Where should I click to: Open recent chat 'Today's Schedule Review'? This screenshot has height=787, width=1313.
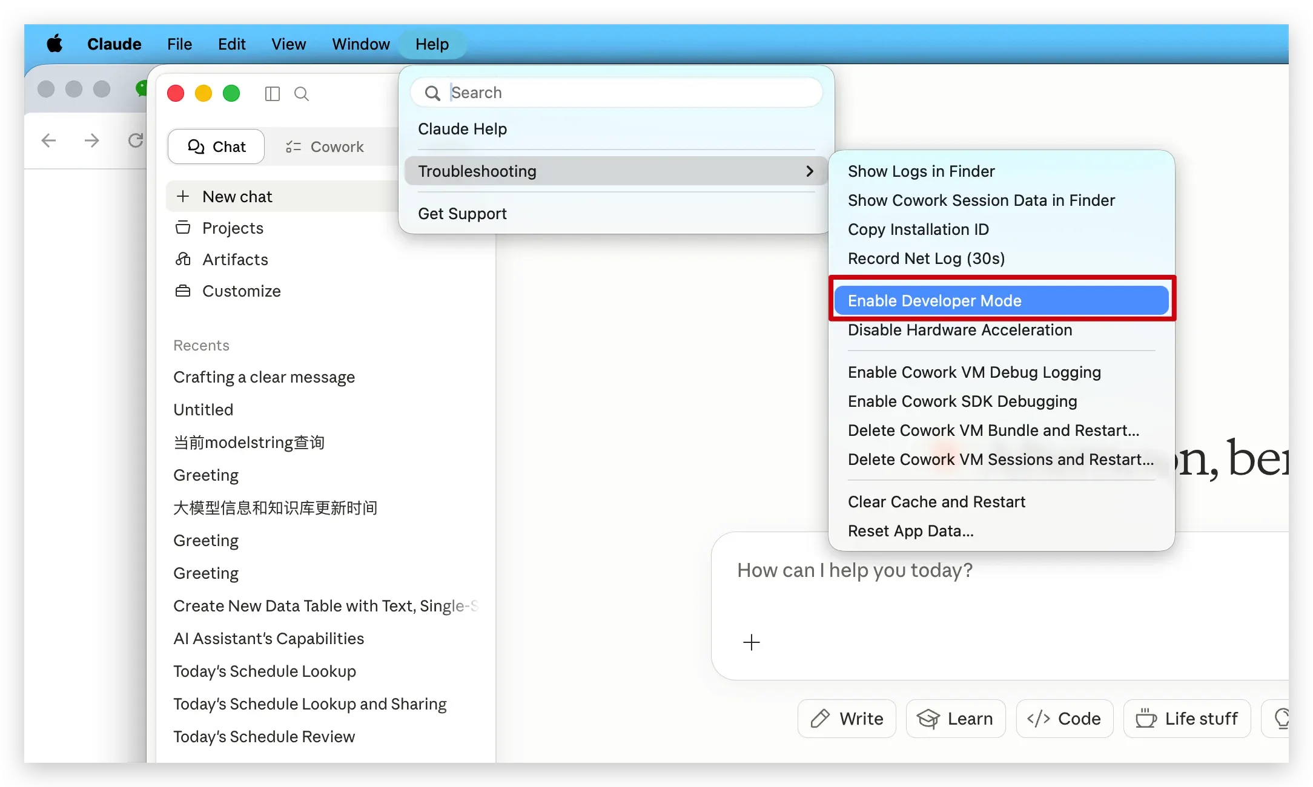[x=264, y=737]
